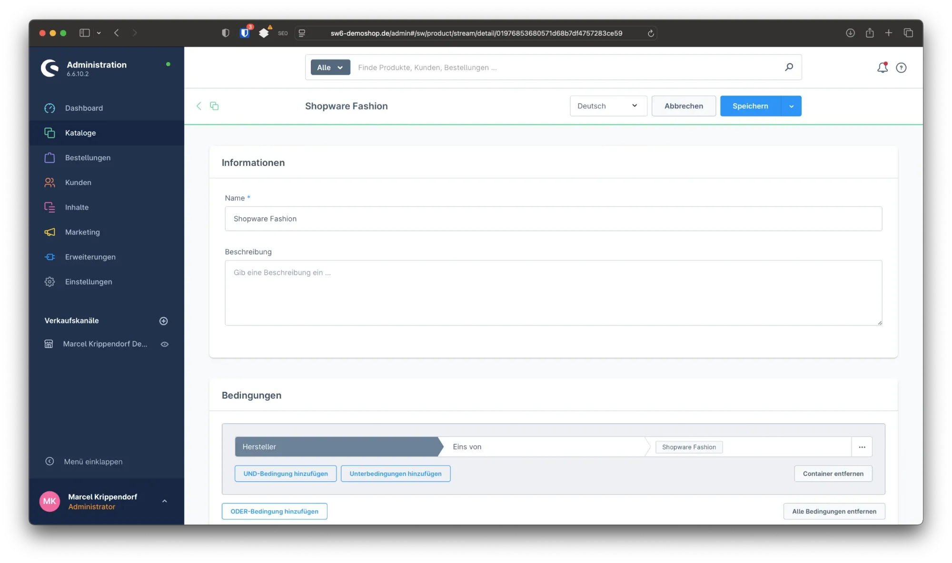Click the Inhalte content icon
This screenshot has height=563, width=952.
[x=50, y=207]
